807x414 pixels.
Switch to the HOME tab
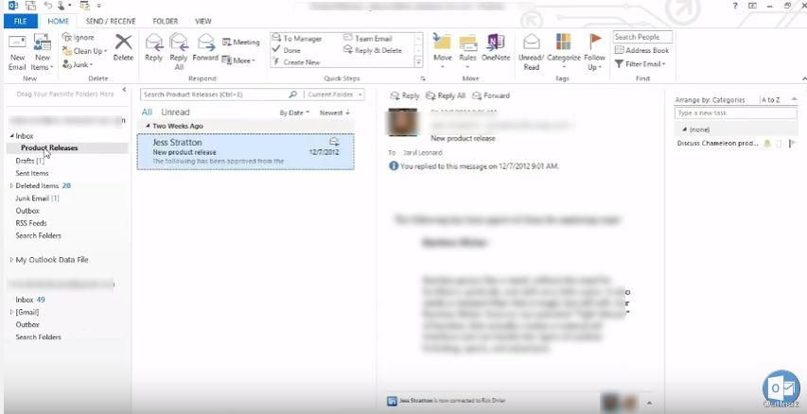58,21
